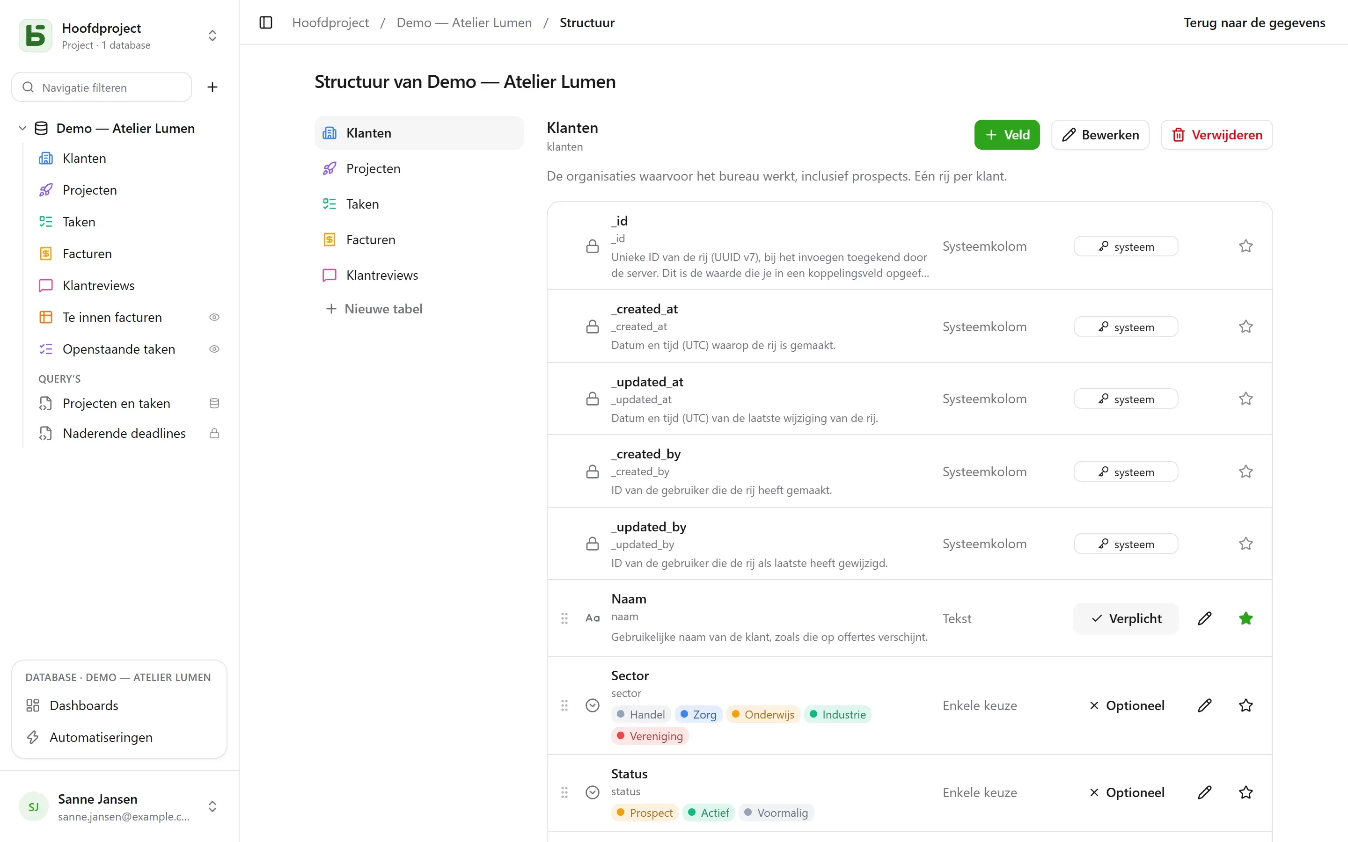The image size is (1348, 842).
Task: Star the _id system column
Action: tap(1246, 246)
